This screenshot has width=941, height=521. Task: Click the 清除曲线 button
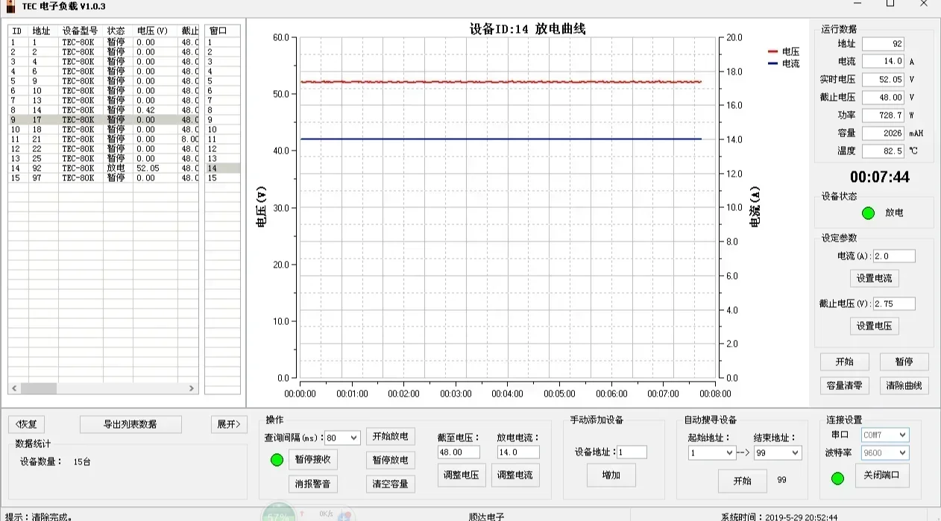click(x=904, y=385)
